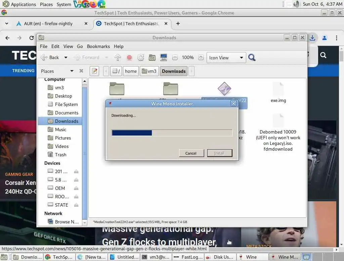Click TechSpot search magnifier icon
This screenshot has width=344, height=261.
pos(323,55)
